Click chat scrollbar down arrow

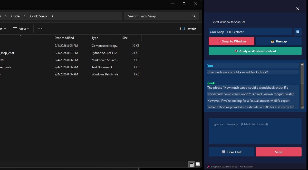(x=302, y=107)
